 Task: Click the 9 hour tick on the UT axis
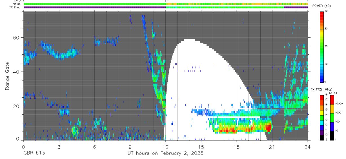tap(130, 146)
